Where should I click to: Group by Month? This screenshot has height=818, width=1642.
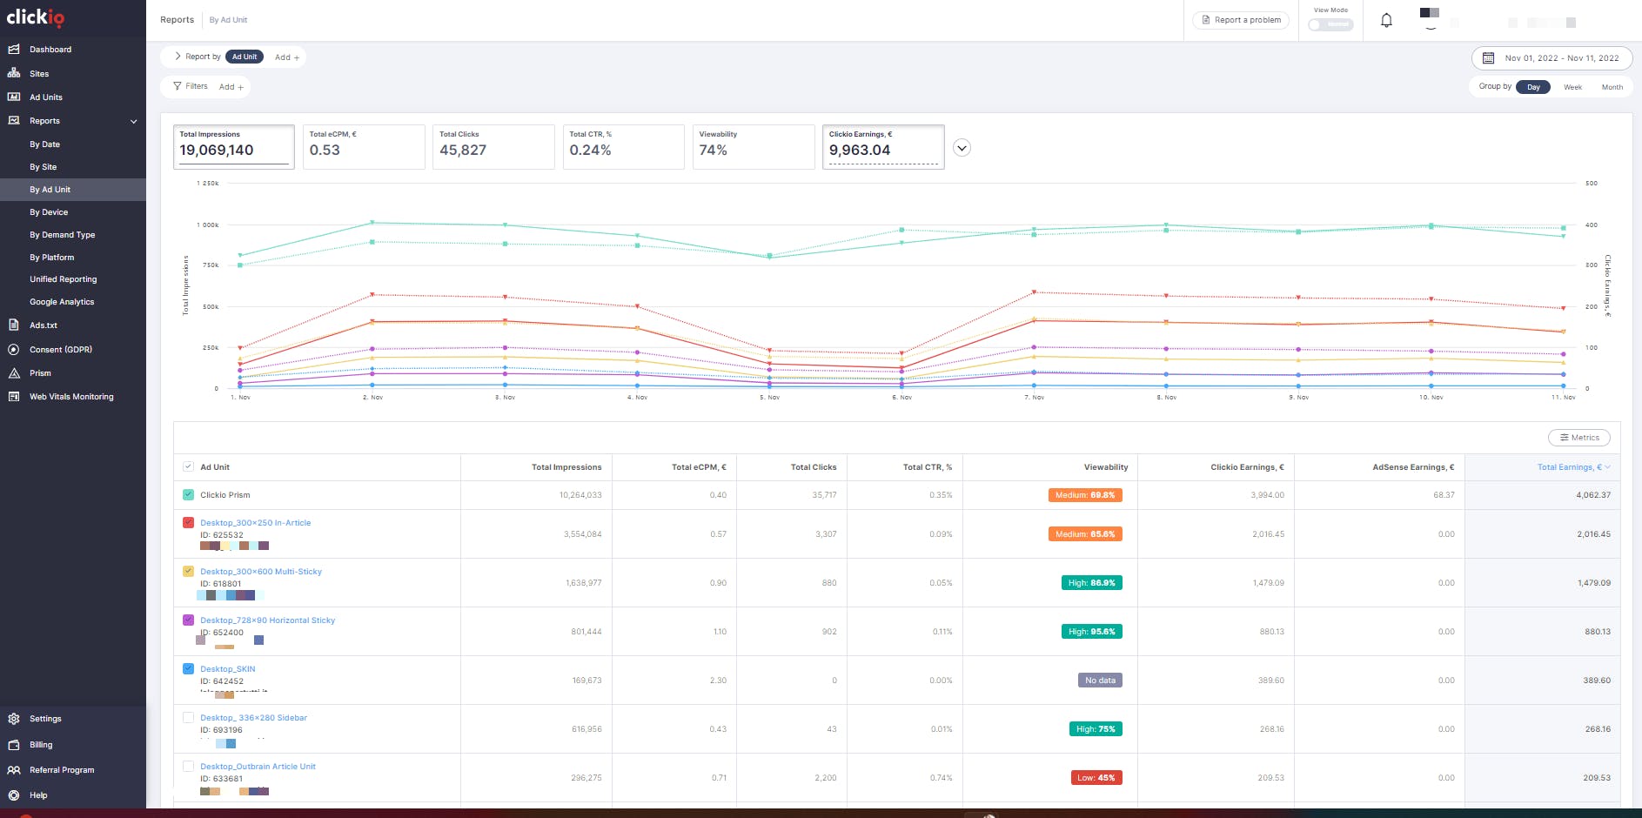(1612, 87)
